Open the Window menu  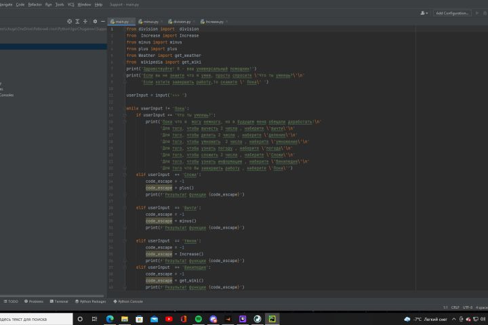click(x=84, y=4)
